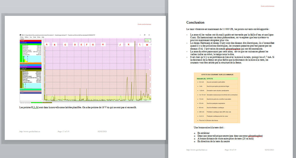The image size is (296, 158).
Task: Click the Conclusion heading
Action: tap(195, 22)
